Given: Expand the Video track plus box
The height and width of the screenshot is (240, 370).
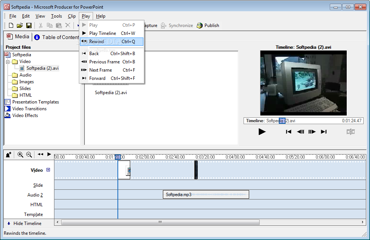Looking at the screenshot, I should pos(48,170).
